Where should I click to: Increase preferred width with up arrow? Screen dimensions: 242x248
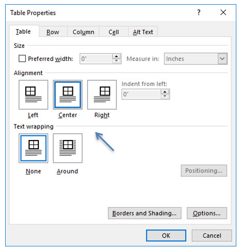tap(116, 57)
